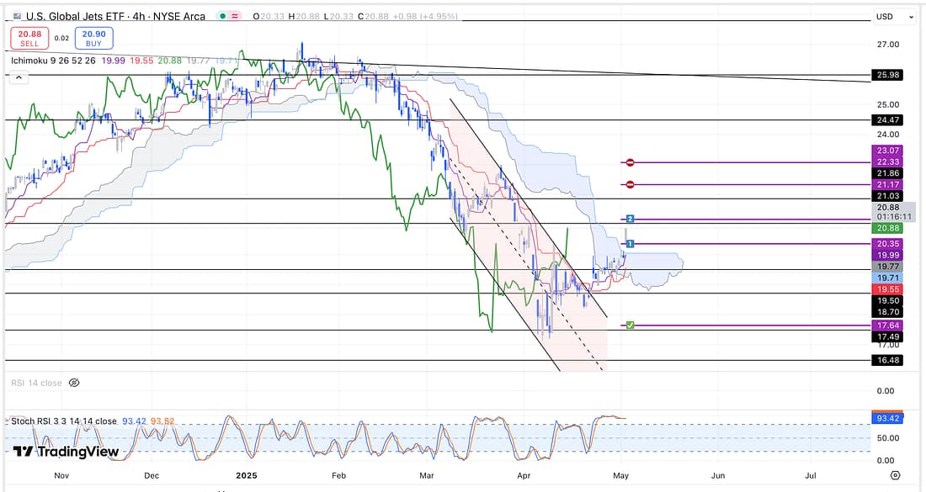Toggle RSI 14 indicator visibility eye icon
This screenshot has width=926, height=492.
(74, 383)
